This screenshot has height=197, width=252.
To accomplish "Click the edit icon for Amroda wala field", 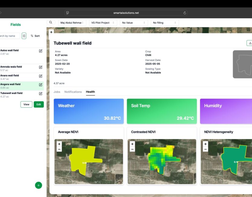I will pyautogui.click(x=40, y=67).
